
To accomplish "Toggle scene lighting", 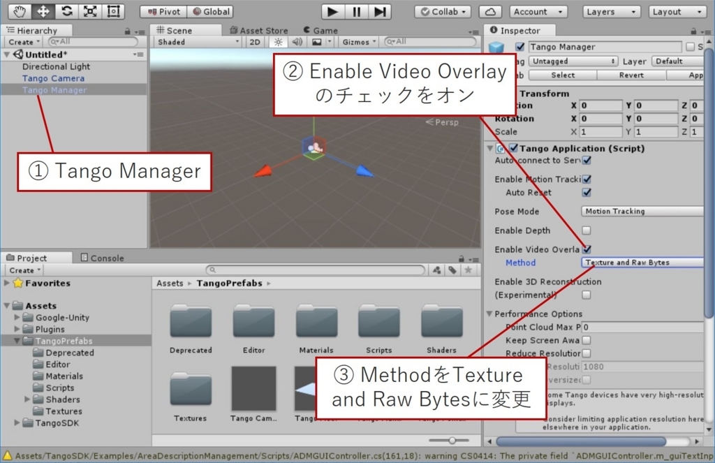I will 278,42.
